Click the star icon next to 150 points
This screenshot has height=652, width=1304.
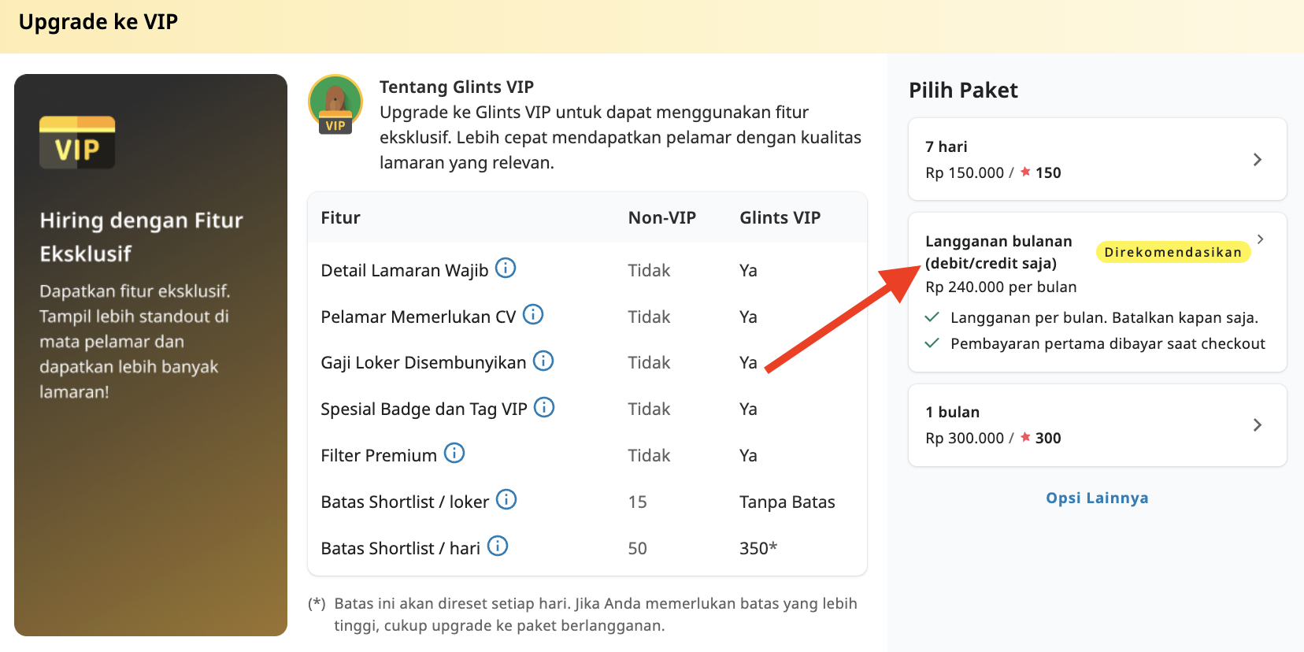(1025, 172)
